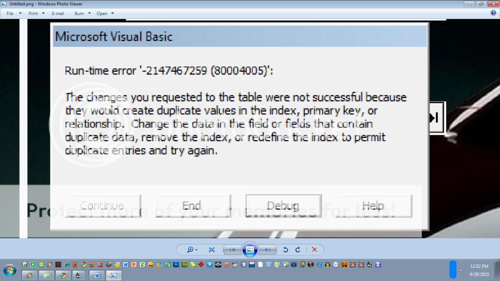This screenshot has height=281, width=500.
Task: Go to the next photo
Action: pos(267,250)
